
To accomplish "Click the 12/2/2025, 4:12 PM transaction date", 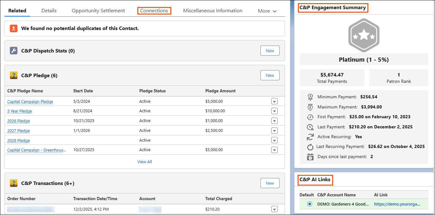I will pos(91,209).
